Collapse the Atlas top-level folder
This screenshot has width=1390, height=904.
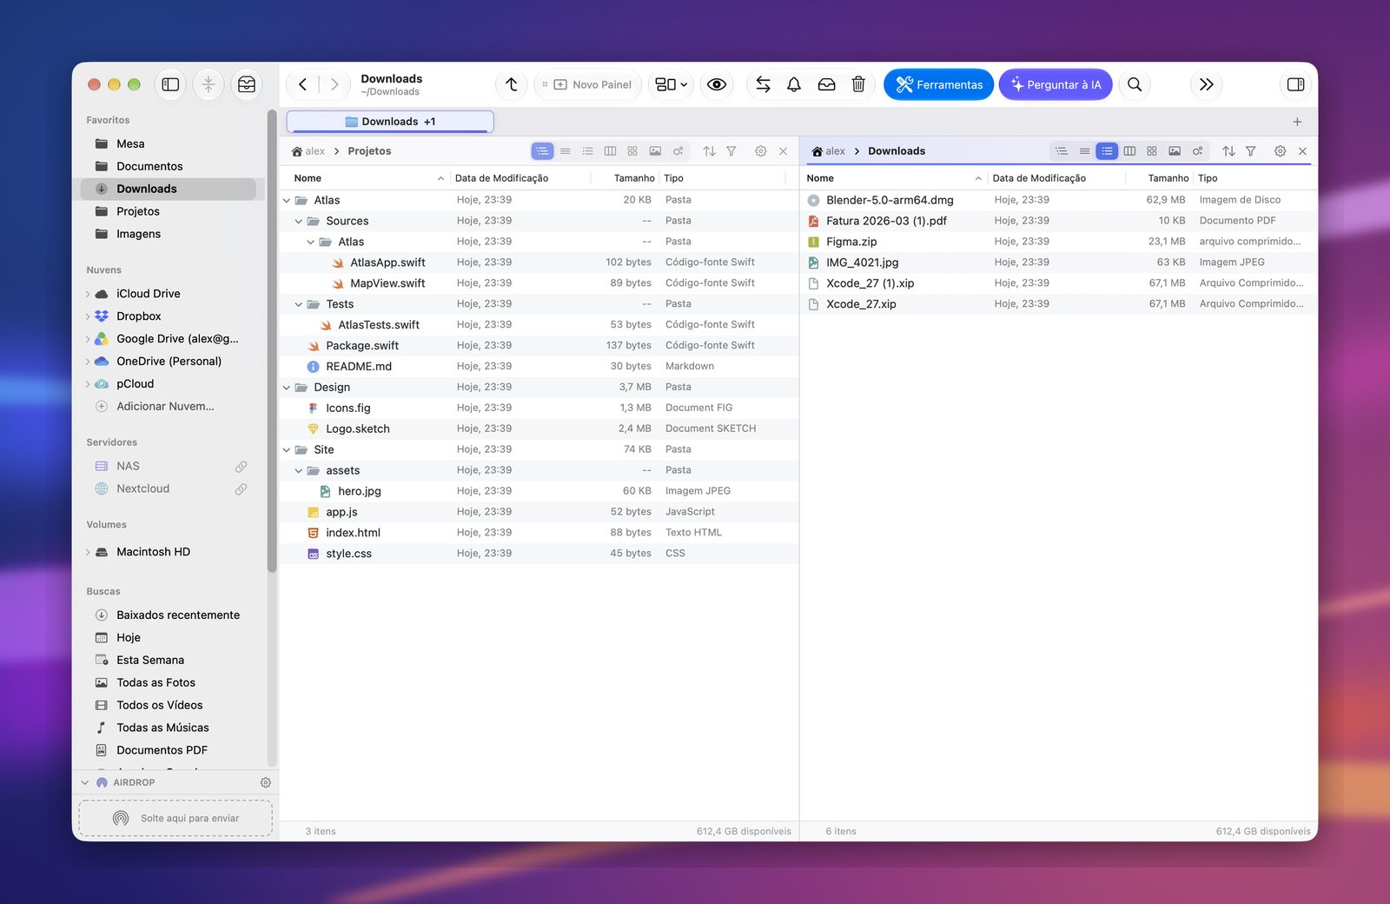point(287,201)
